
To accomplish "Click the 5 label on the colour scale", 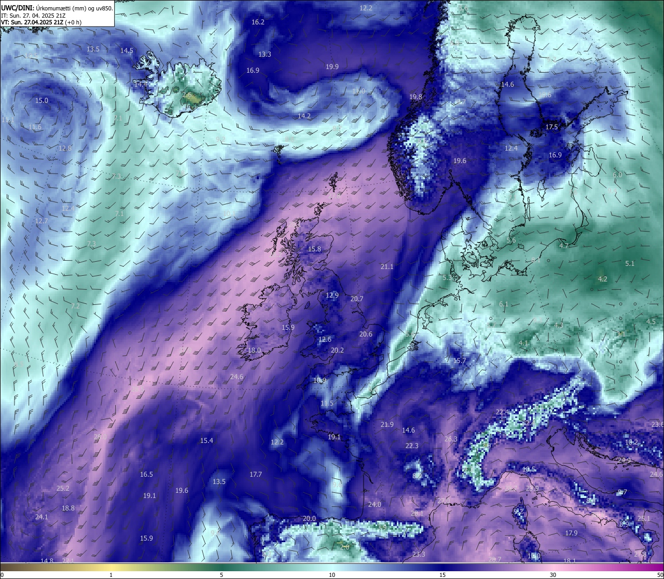I will tap(222, 575).
